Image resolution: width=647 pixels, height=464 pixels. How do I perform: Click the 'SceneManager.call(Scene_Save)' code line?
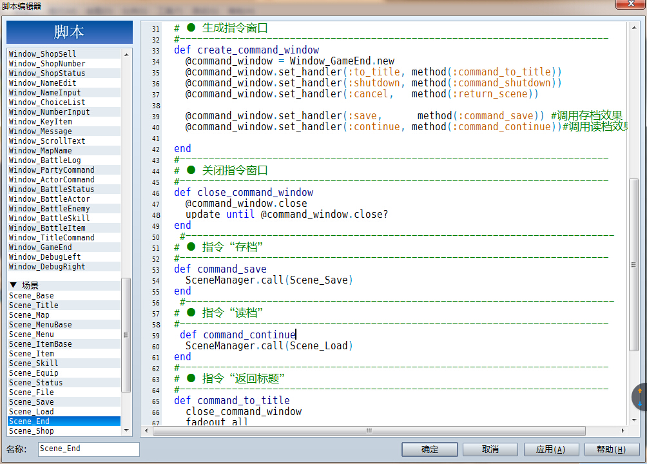[x=269, y=280]
